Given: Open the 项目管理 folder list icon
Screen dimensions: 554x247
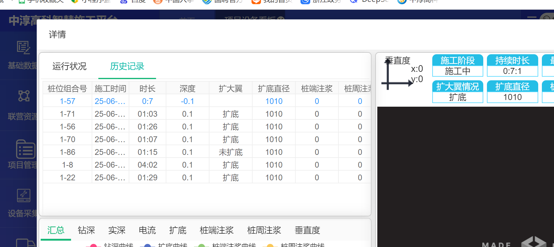Looking at the screenshot, I should click(x=25, y=149).
